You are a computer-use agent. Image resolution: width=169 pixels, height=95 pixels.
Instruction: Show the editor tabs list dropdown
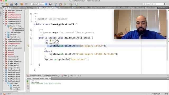coord(165,8)
